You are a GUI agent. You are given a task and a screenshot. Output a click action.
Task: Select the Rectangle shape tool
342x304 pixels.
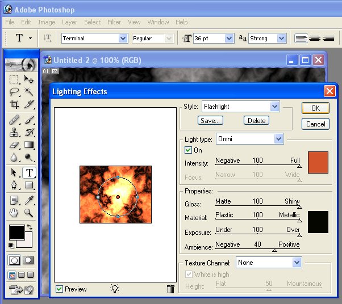click(28, 185)
